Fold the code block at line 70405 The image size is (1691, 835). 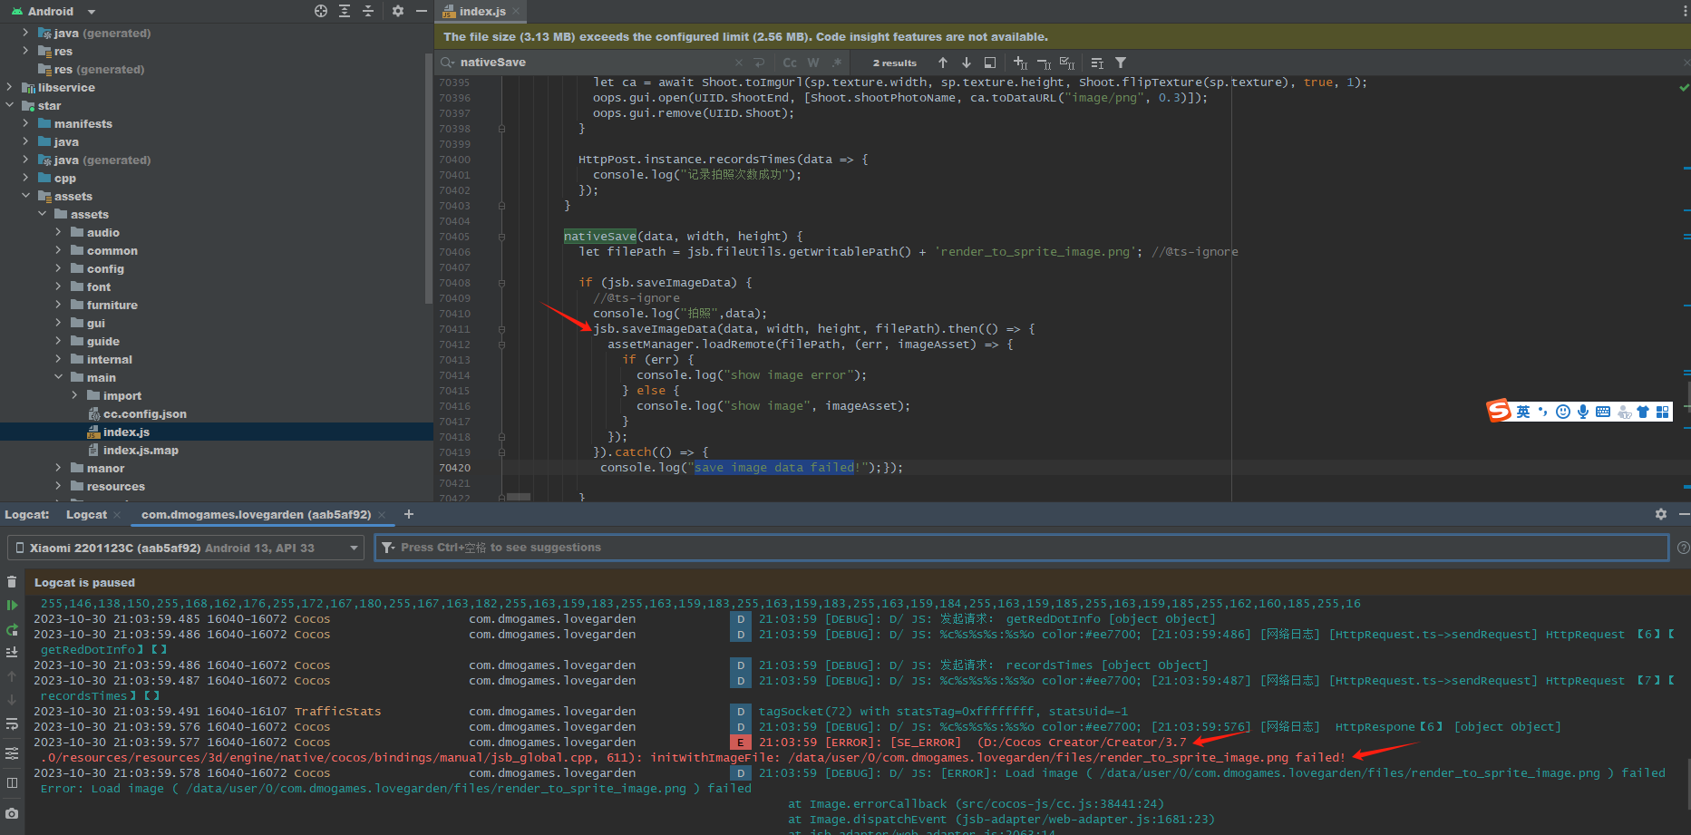[x=501, y=237]
